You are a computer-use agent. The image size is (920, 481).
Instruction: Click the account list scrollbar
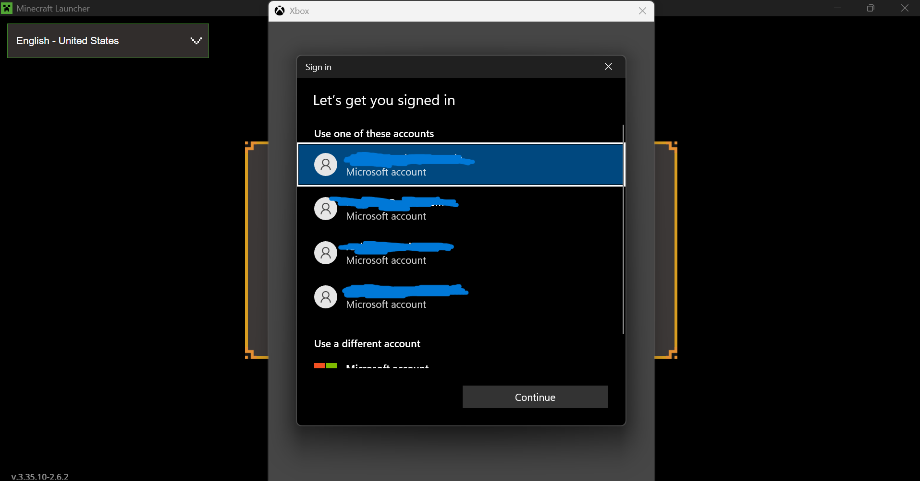623,229
